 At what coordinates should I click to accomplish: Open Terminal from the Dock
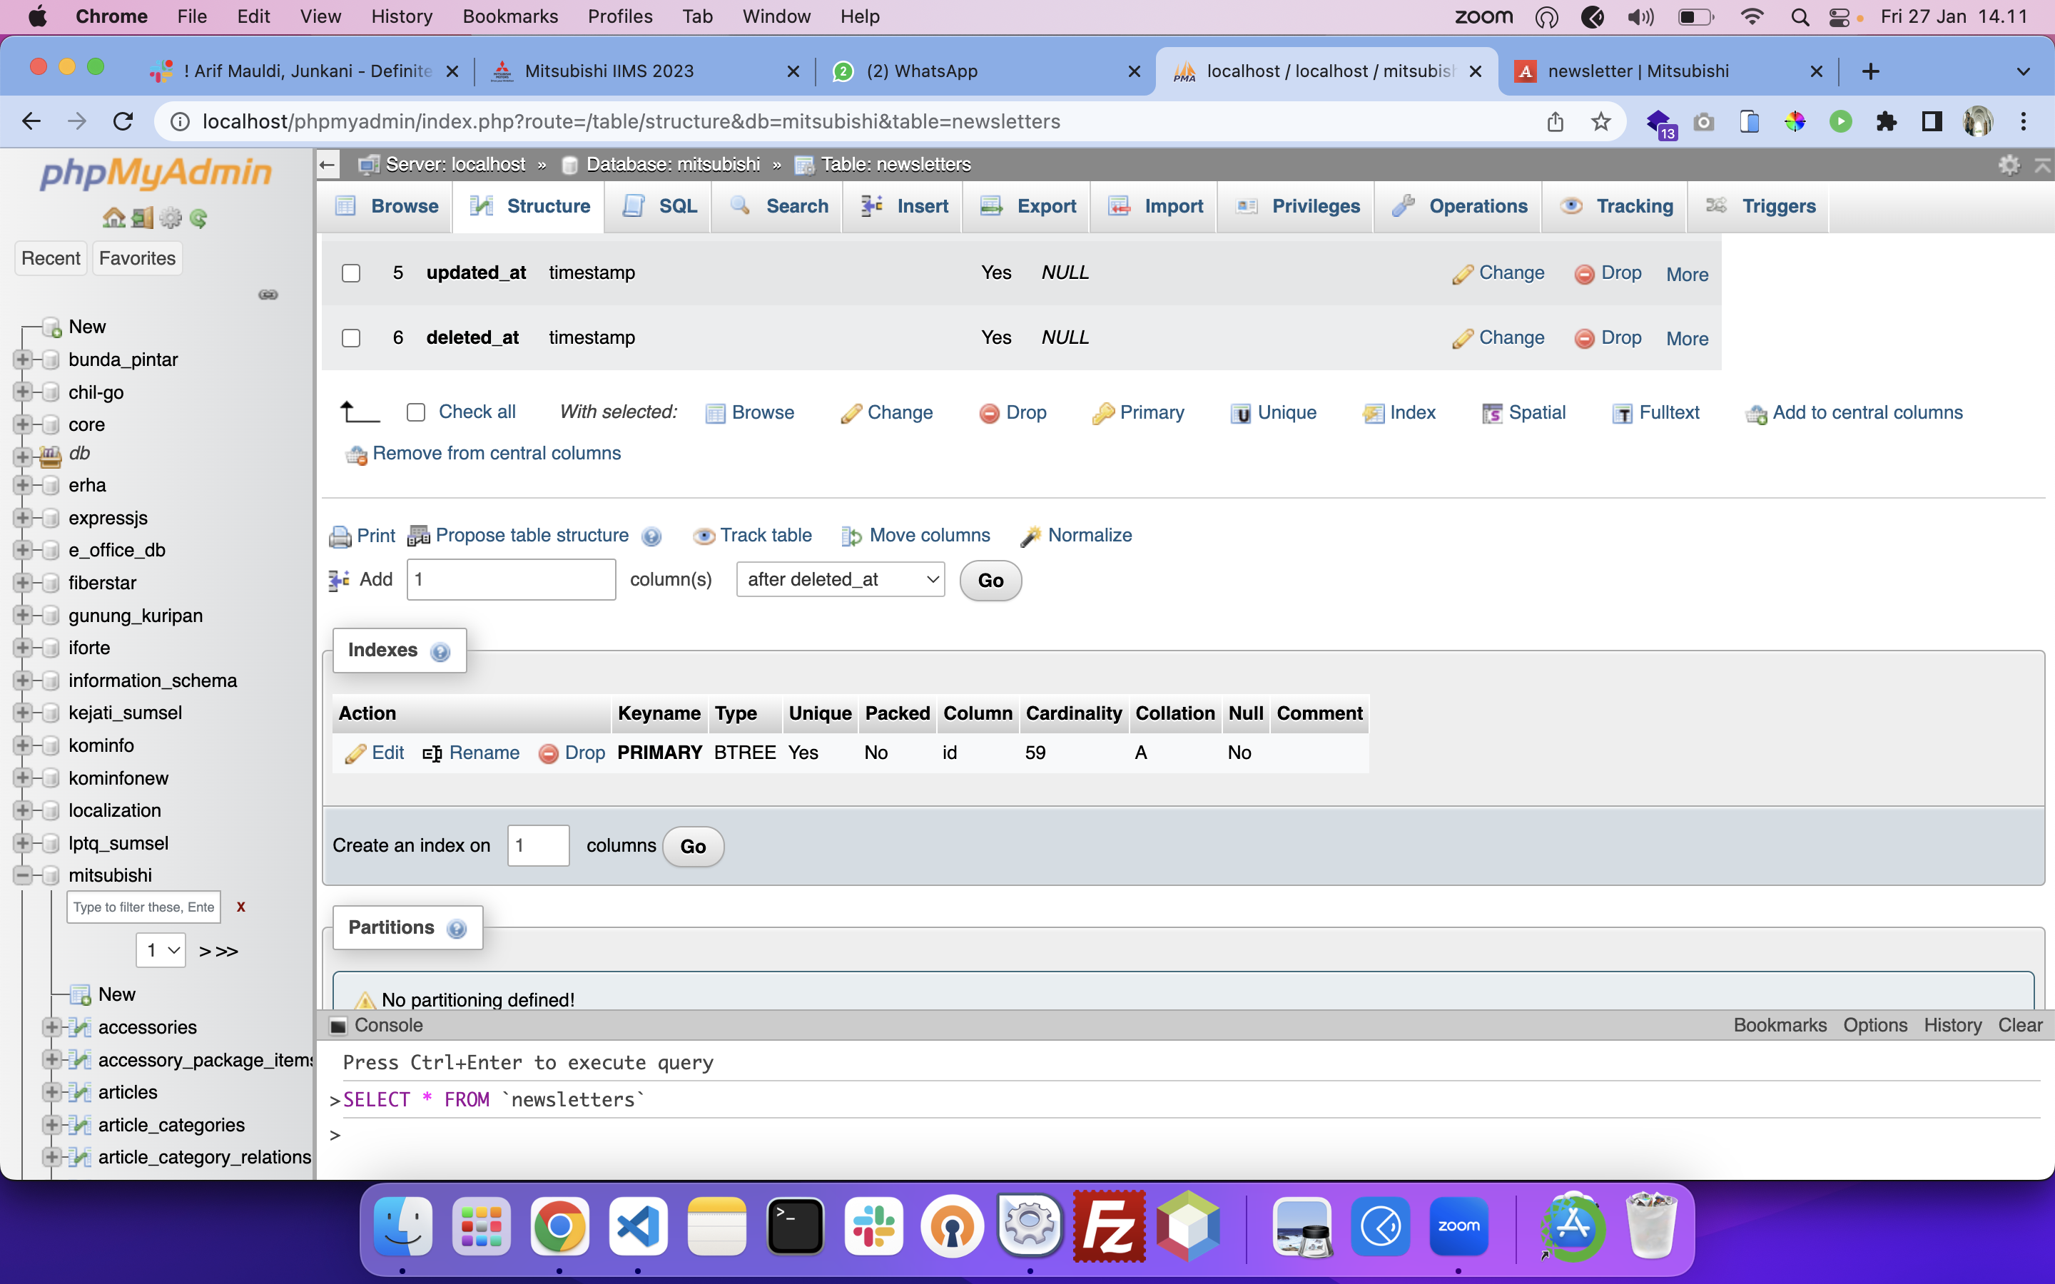[x=795, y=1226]
